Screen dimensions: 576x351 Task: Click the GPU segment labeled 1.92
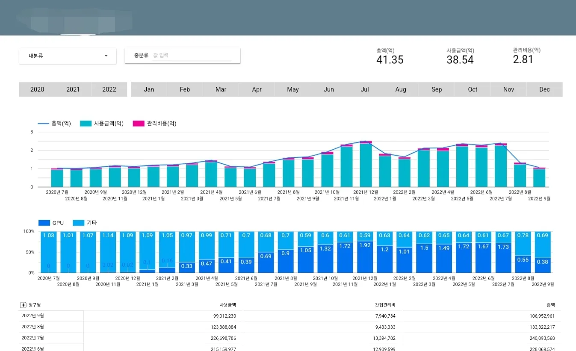(365, 257)
